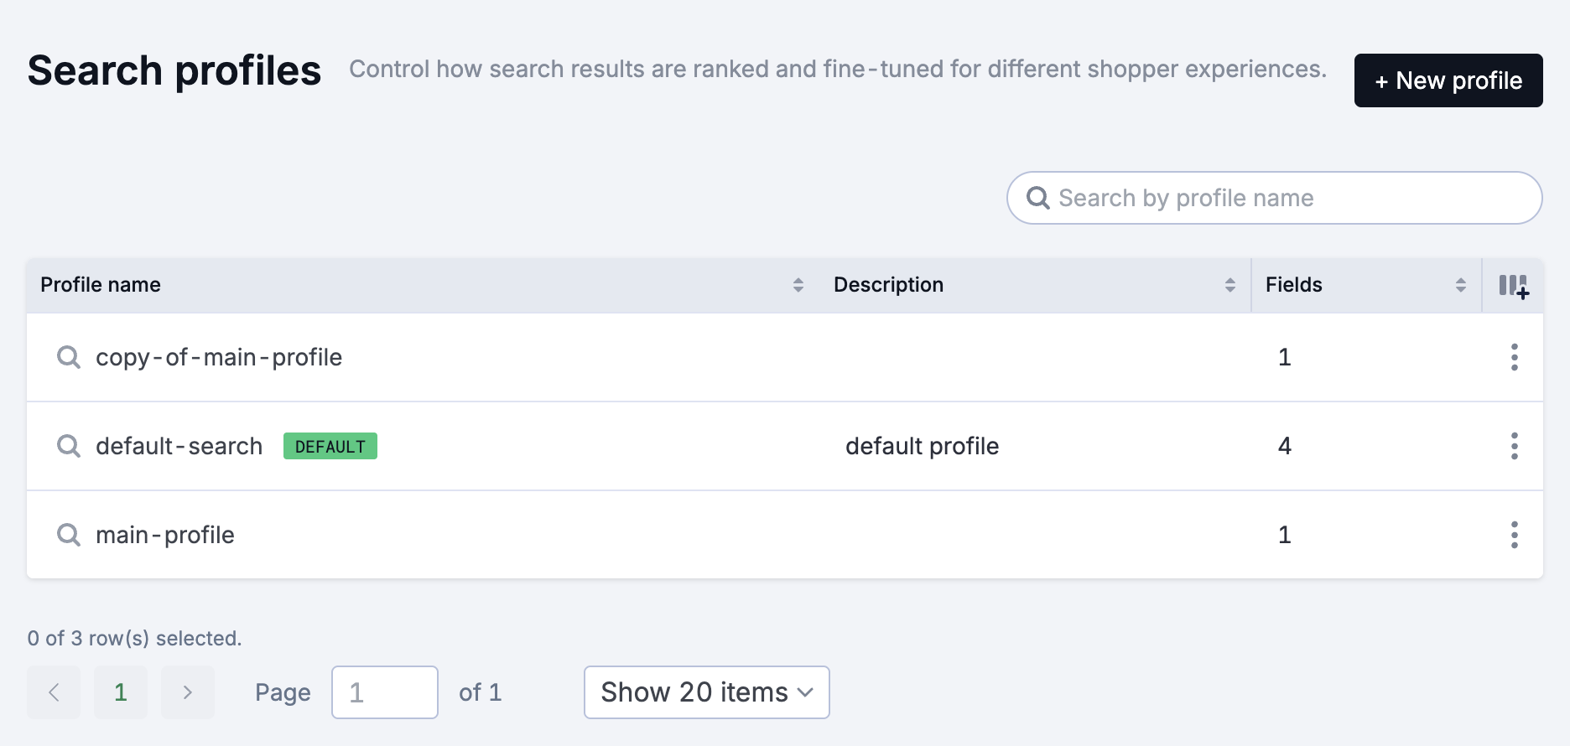The image size is (1570, 746).
Task: Open the kebab menu for default-search row
Action: click(x=1515, y=446)
